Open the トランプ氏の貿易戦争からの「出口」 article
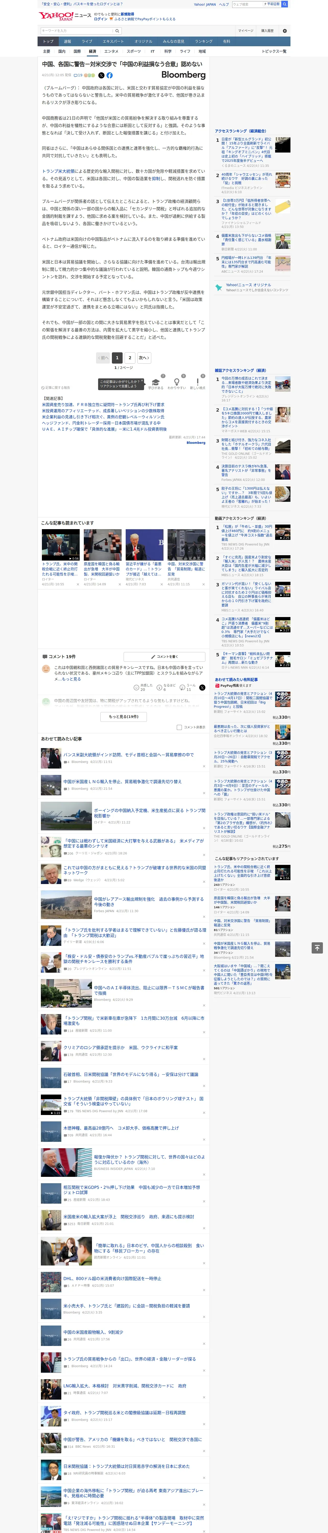The image size is (328, 1533). point(129,1359)
